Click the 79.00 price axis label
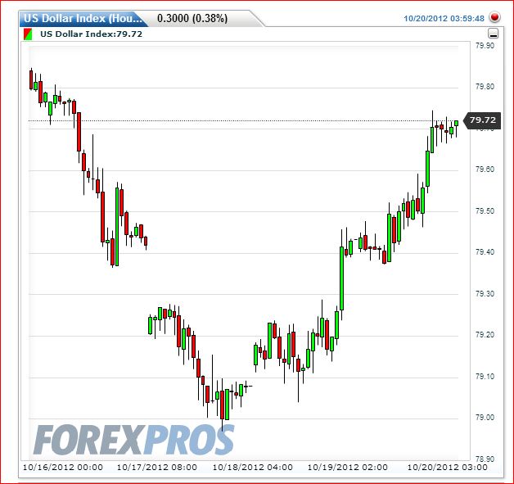This screenshot has width=514, height=484. (485, 418)
